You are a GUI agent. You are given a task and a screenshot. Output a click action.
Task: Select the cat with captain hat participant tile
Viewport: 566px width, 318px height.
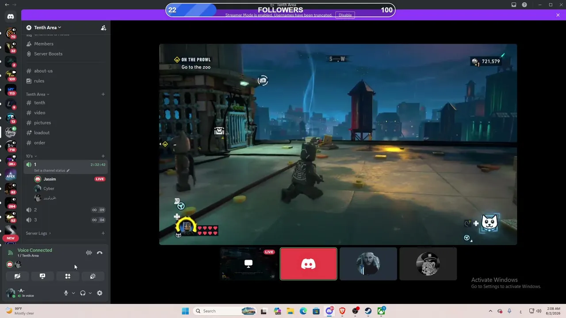tap(428, 264)
